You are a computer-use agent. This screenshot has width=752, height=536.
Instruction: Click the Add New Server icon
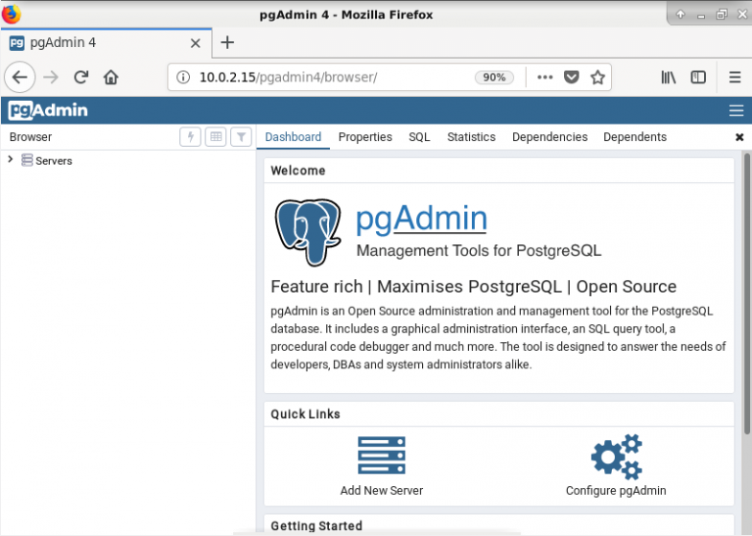[x=381, y=456]
